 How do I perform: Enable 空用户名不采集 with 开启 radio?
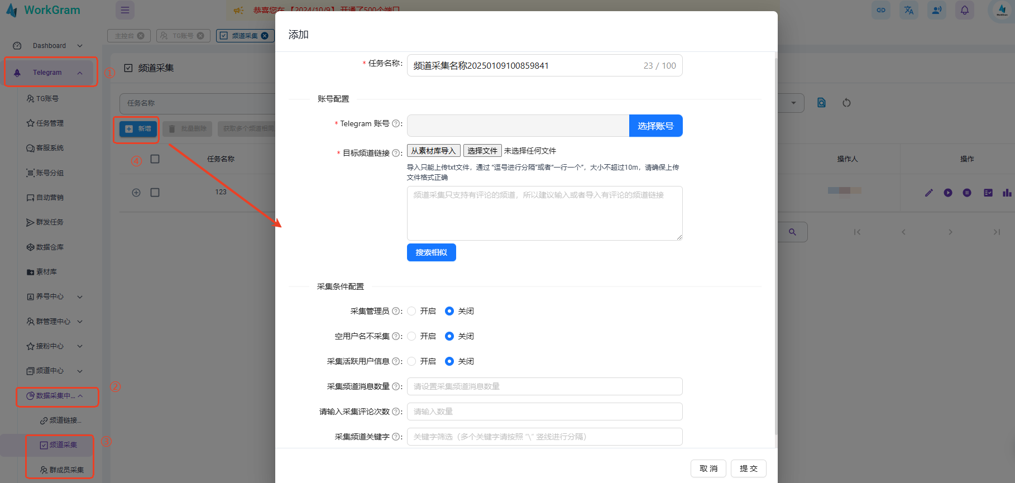411,336
